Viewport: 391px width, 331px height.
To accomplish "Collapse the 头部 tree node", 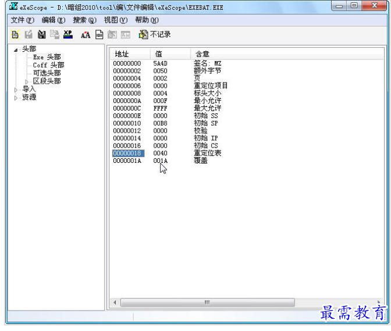I will (x=16, y=50).
